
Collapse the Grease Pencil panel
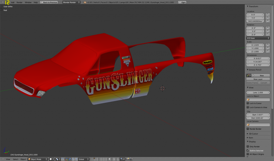click(248, 70)
